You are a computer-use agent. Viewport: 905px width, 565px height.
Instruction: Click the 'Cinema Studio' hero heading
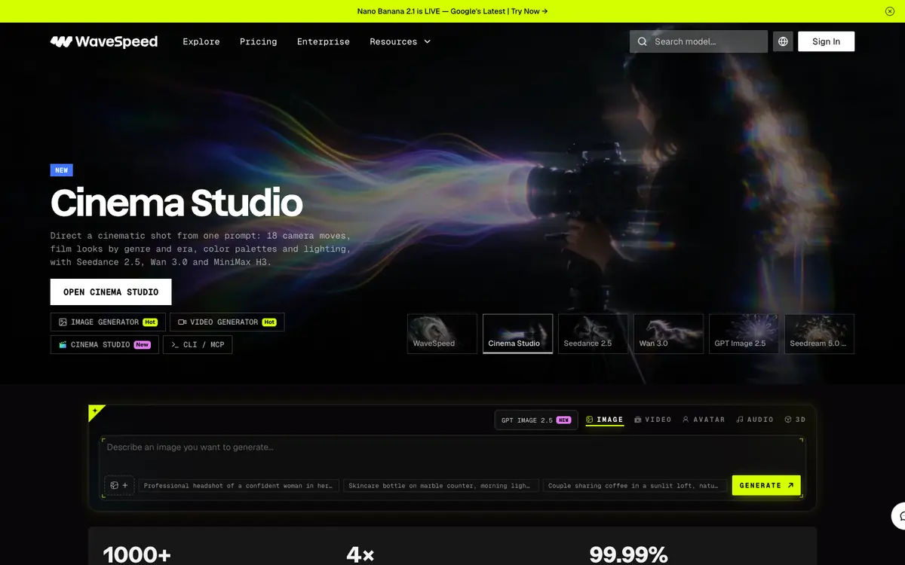pyautogui.click(x=176, y=203)
